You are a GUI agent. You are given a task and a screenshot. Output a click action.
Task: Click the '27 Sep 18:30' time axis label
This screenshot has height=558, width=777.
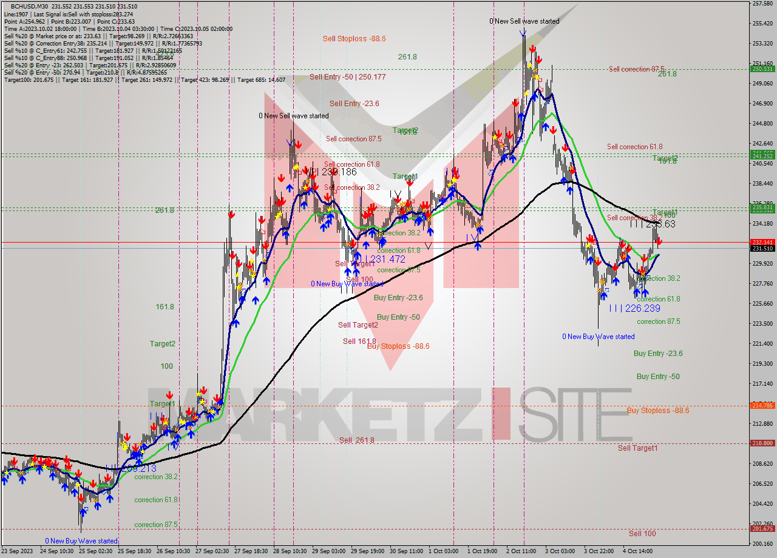pyautogui.click(x=251, y=551)
